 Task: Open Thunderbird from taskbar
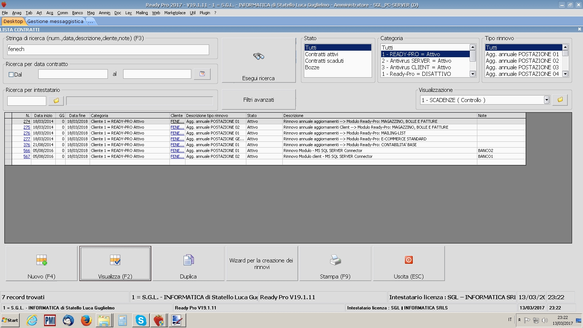tap(68, 320)
